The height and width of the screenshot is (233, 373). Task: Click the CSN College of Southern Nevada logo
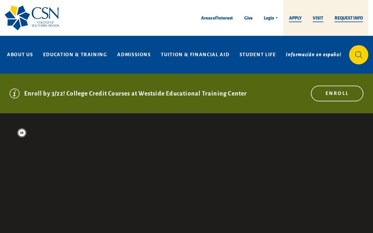(x=32, y=18)
